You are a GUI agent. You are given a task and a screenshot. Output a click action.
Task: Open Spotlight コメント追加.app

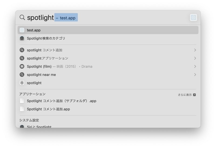[108, 109]
